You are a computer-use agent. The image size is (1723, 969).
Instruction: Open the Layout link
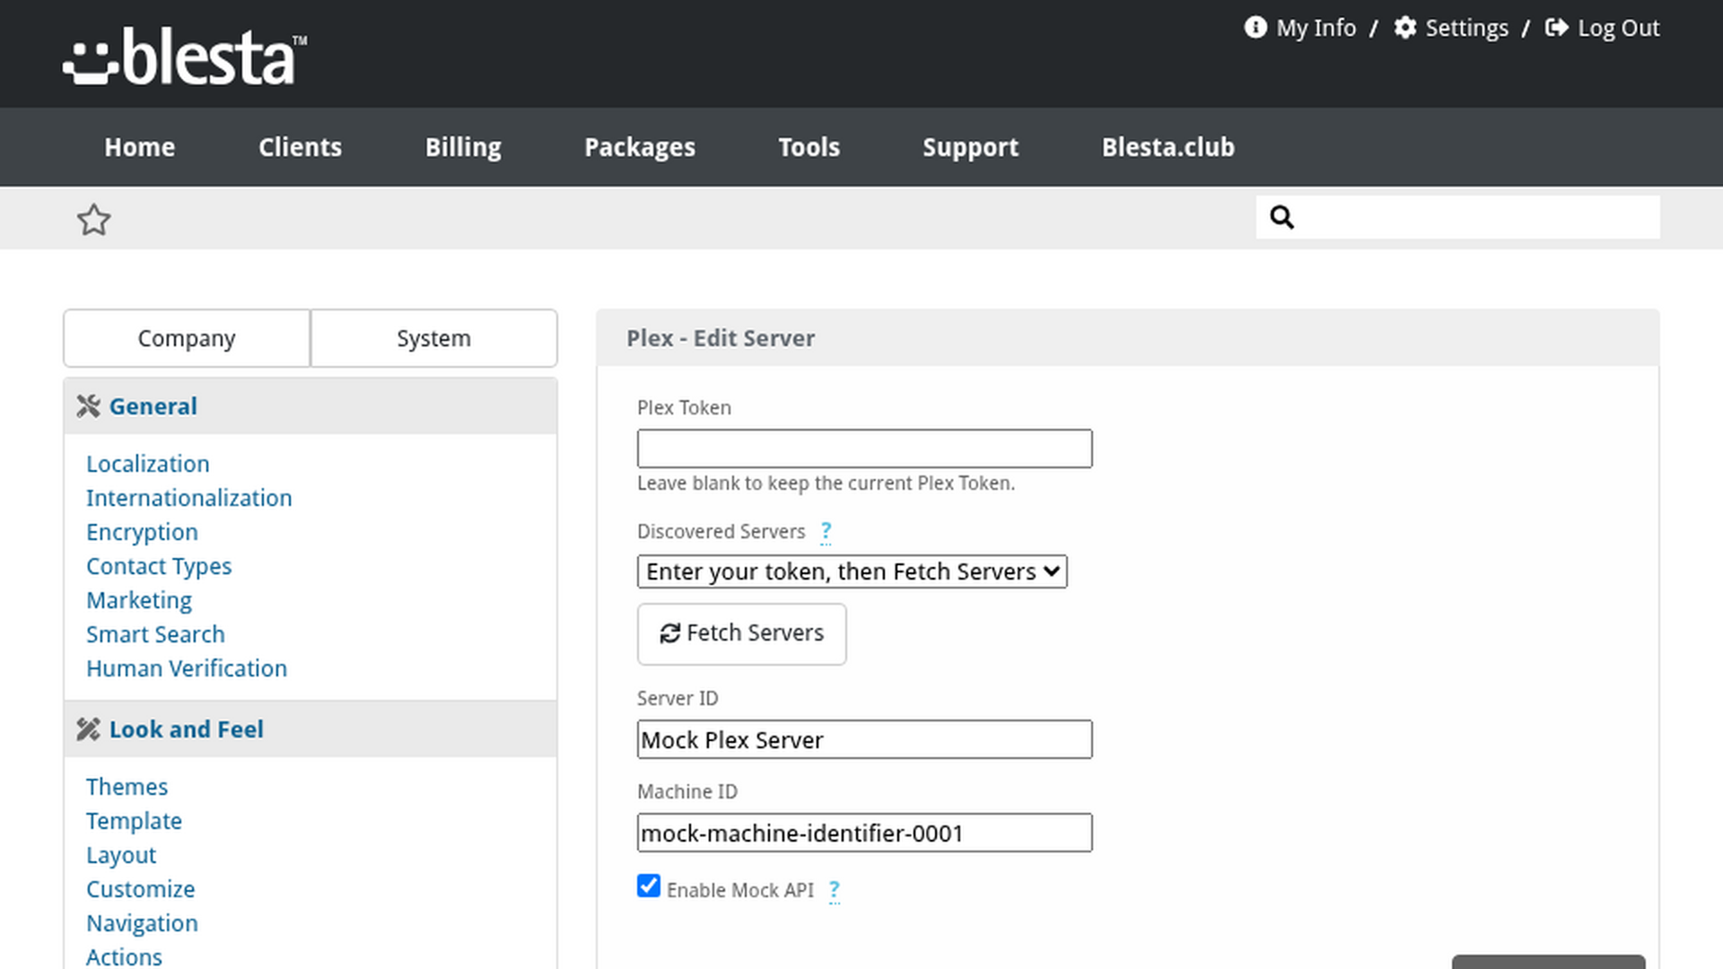[121, 855]
